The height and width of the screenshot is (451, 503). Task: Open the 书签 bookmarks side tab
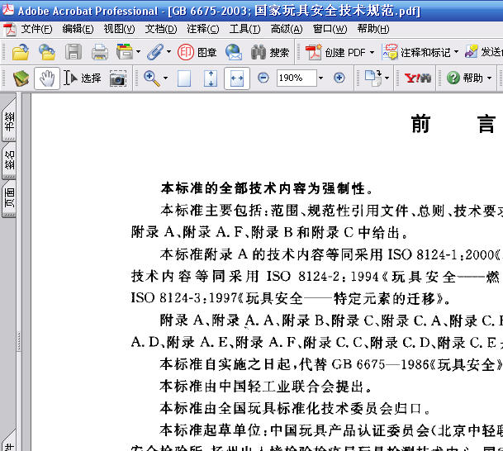click(9, 121)
